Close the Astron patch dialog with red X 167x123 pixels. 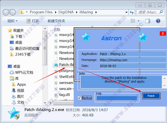163,34
